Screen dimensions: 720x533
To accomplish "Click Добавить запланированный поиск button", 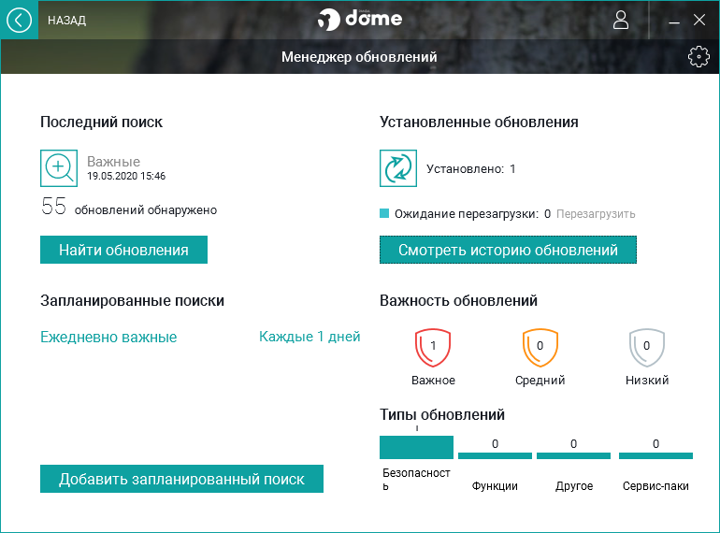I will [181, 479].
